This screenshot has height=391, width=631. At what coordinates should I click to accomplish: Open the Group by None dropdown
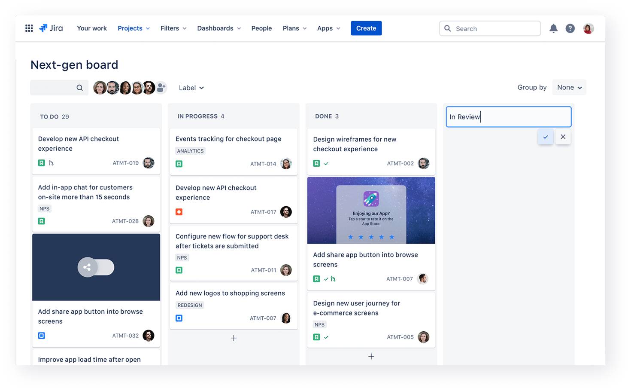point(569,87)
